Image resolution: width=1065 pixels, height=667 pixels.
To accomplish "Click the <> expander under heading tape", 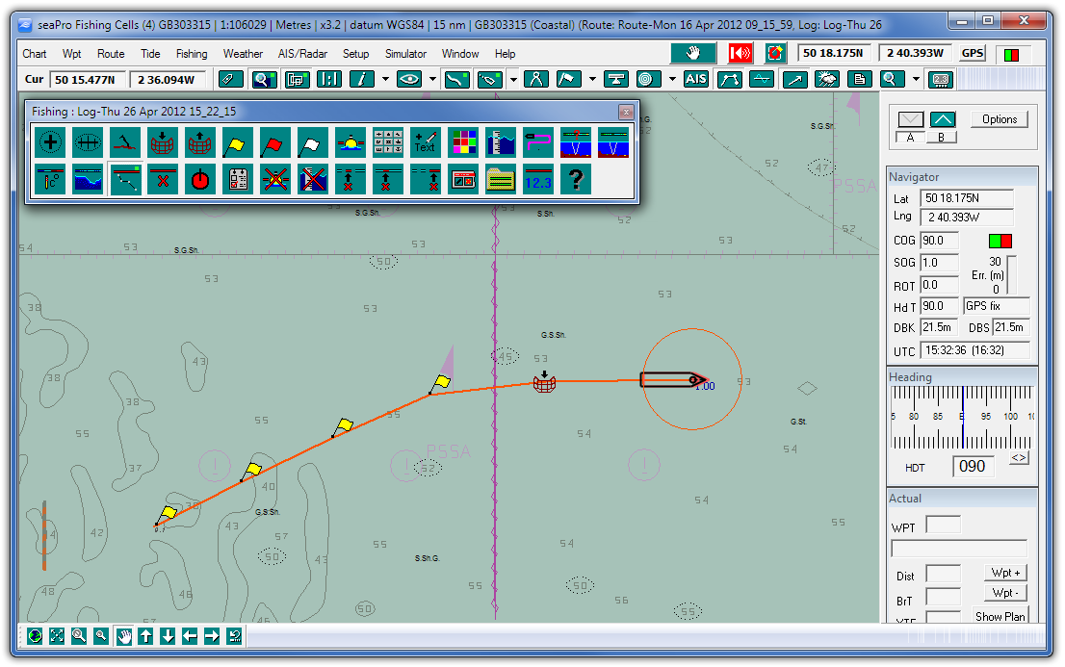I will click(x=1018, y=458).
